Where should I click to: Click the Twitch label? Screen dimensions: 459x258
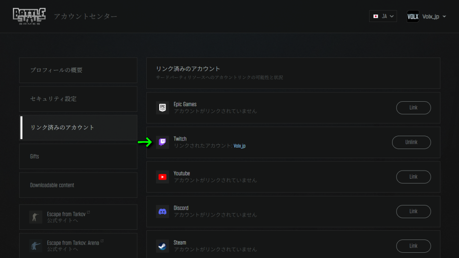180,139
